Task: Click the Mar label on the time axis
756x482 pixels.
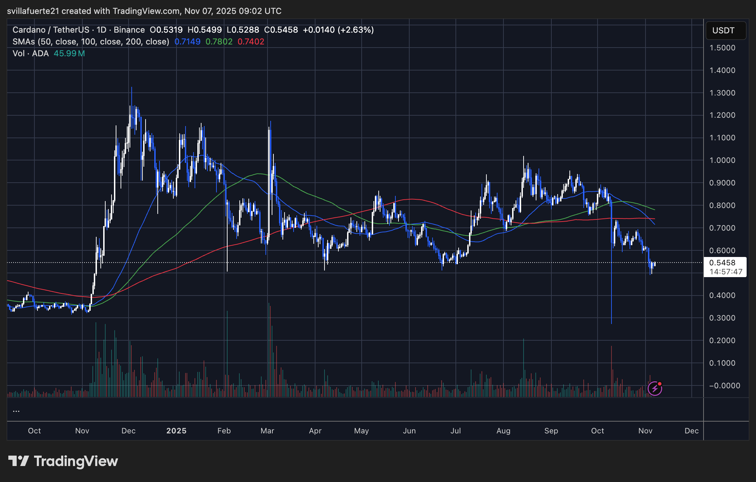Action: click(x=267, y=431)
